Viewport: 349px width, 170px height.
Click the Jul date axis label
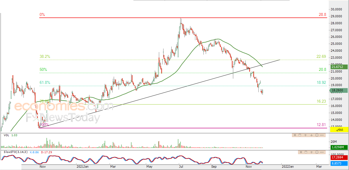point(182,167)
